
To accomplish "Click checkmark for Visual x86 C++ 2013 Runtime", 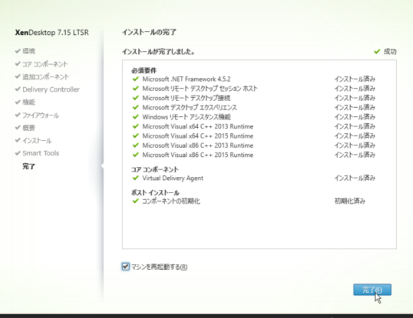I will pyautogui.click(x=136, y=145).
